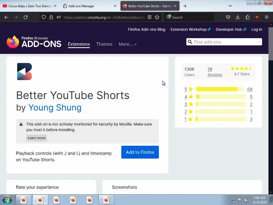Open the uBlock Origin toolbar icon
Screen dimensions: 273x205
[257, 17]
